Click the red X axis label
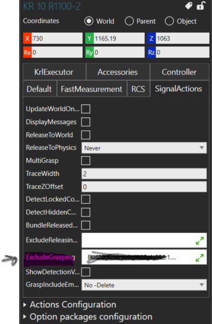Image resolution: width=212 pixels, height=324 pixels. [28, 38]
